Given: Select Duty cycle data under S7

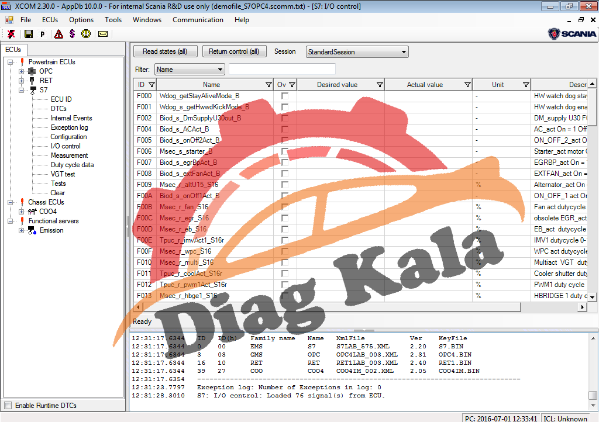Looking at the screenshot, I should coord(72,165).
